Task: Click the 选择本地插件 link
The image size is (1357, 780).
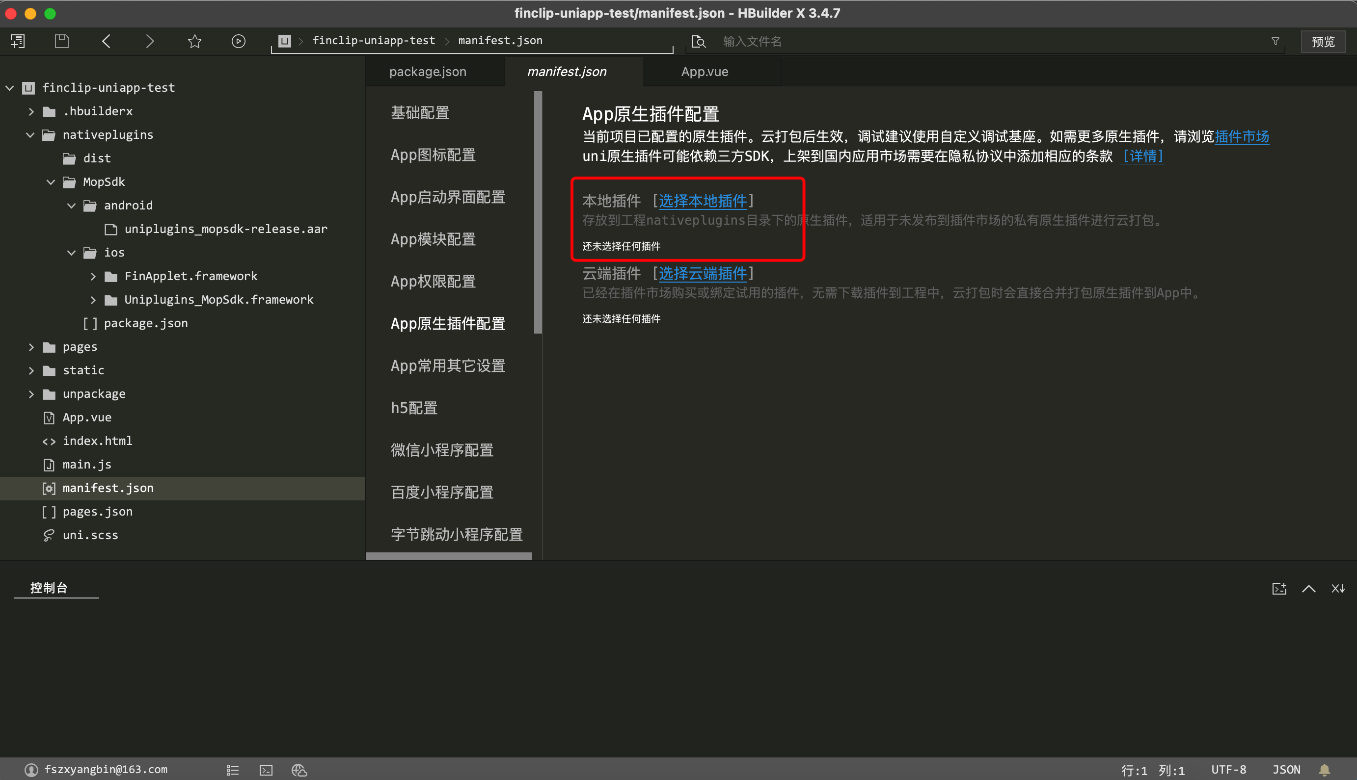Action: 703,201
